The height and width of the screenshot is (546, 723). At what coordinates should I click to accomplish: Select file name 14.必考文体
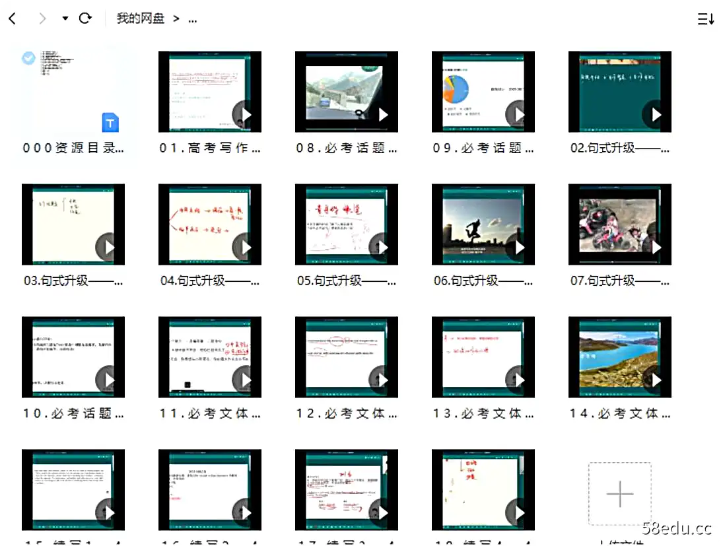point(620,413)
